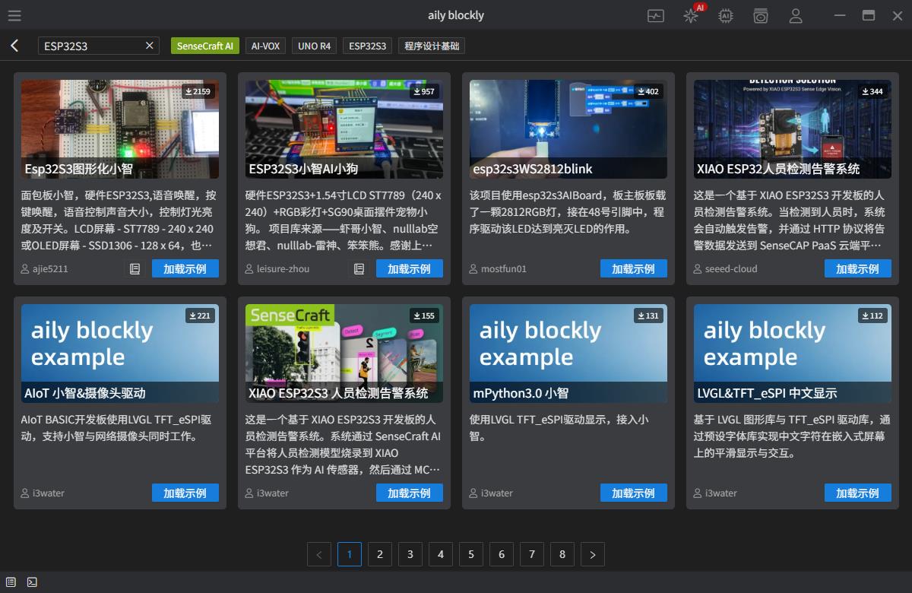The image size is (912, 593).
Task: Click the 957 downloads badge
Action: tap(423, 91)
